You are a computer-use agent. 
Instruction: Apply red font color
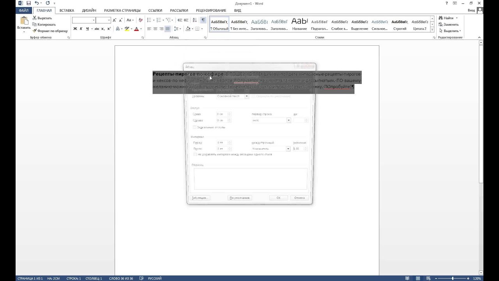tap(136, 28)
